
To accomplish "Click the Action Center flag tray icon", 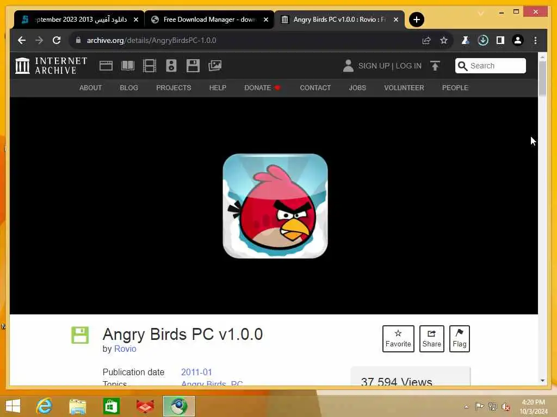I will coord(479,406).
